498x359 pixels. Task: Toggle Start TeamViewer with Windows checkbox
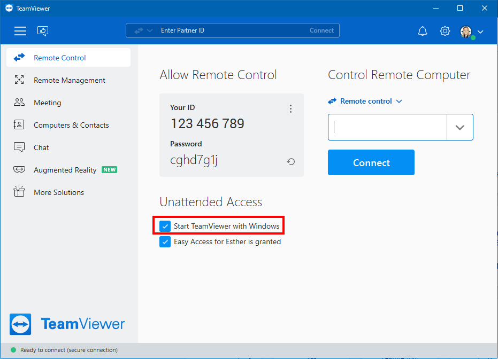(165, 226)
